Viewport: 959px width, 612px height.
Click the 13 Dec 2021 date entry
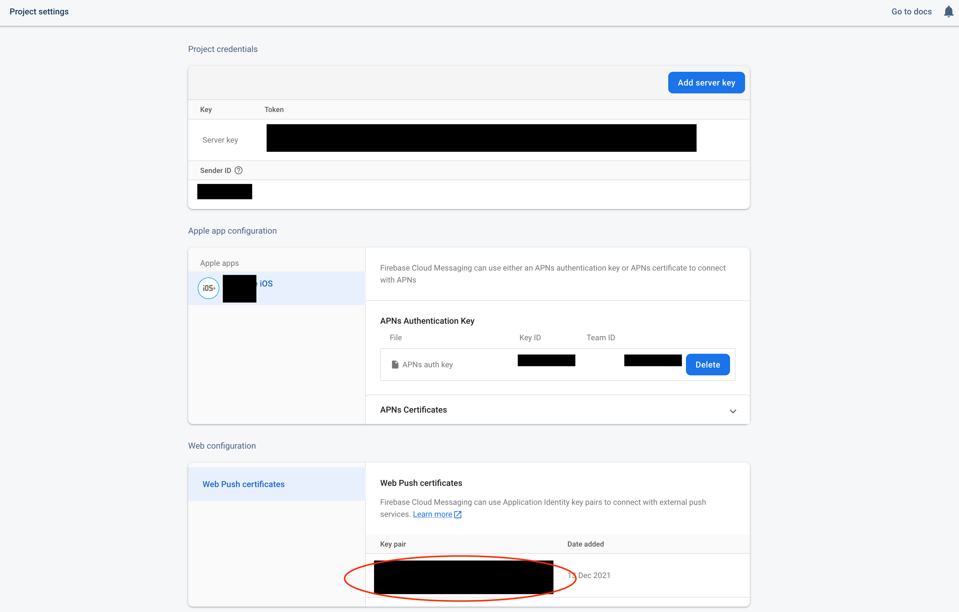click(x=588, y=575)
